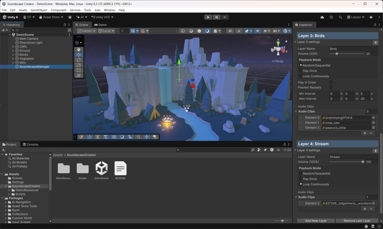The image size is (383, 229).
Task: Open object picker for crow_caw clip
Action: click(x=373, y=122)
